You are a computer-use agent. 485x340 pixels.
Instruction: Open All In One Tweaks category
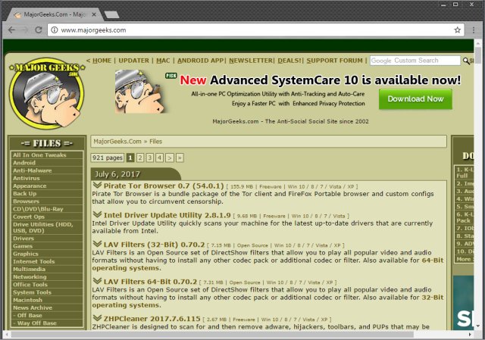(47, 154)
